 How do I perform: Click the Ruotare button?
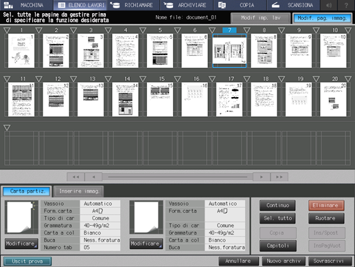pyautogui.click(x=326, y=218)
